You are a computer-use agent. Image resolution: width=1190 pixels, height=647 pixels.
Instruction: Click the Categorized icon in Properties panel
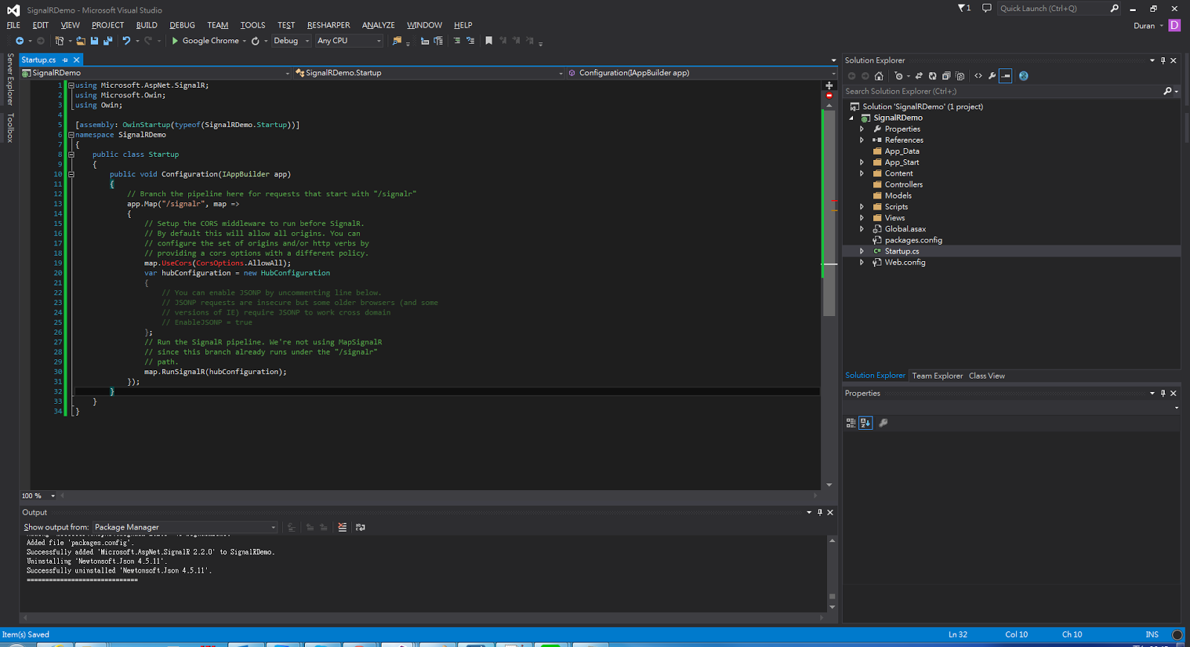[851, 423]
